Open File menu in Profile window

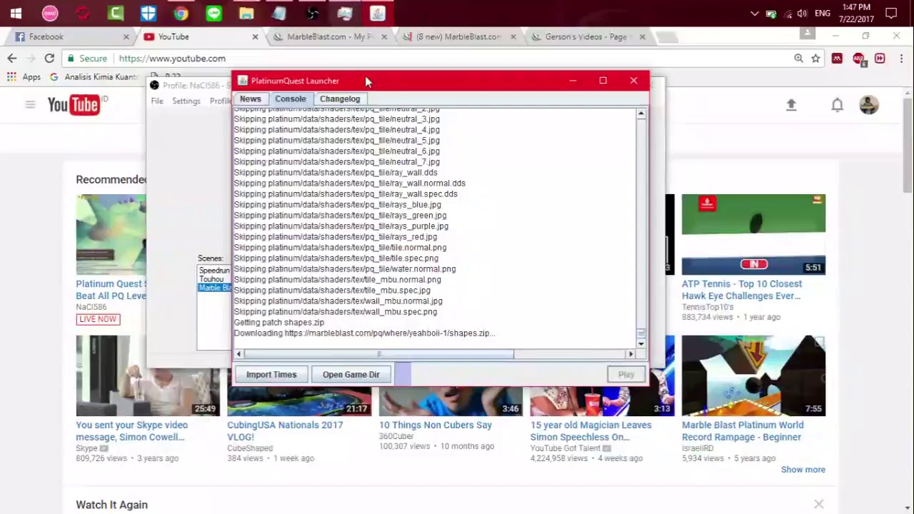157,101
